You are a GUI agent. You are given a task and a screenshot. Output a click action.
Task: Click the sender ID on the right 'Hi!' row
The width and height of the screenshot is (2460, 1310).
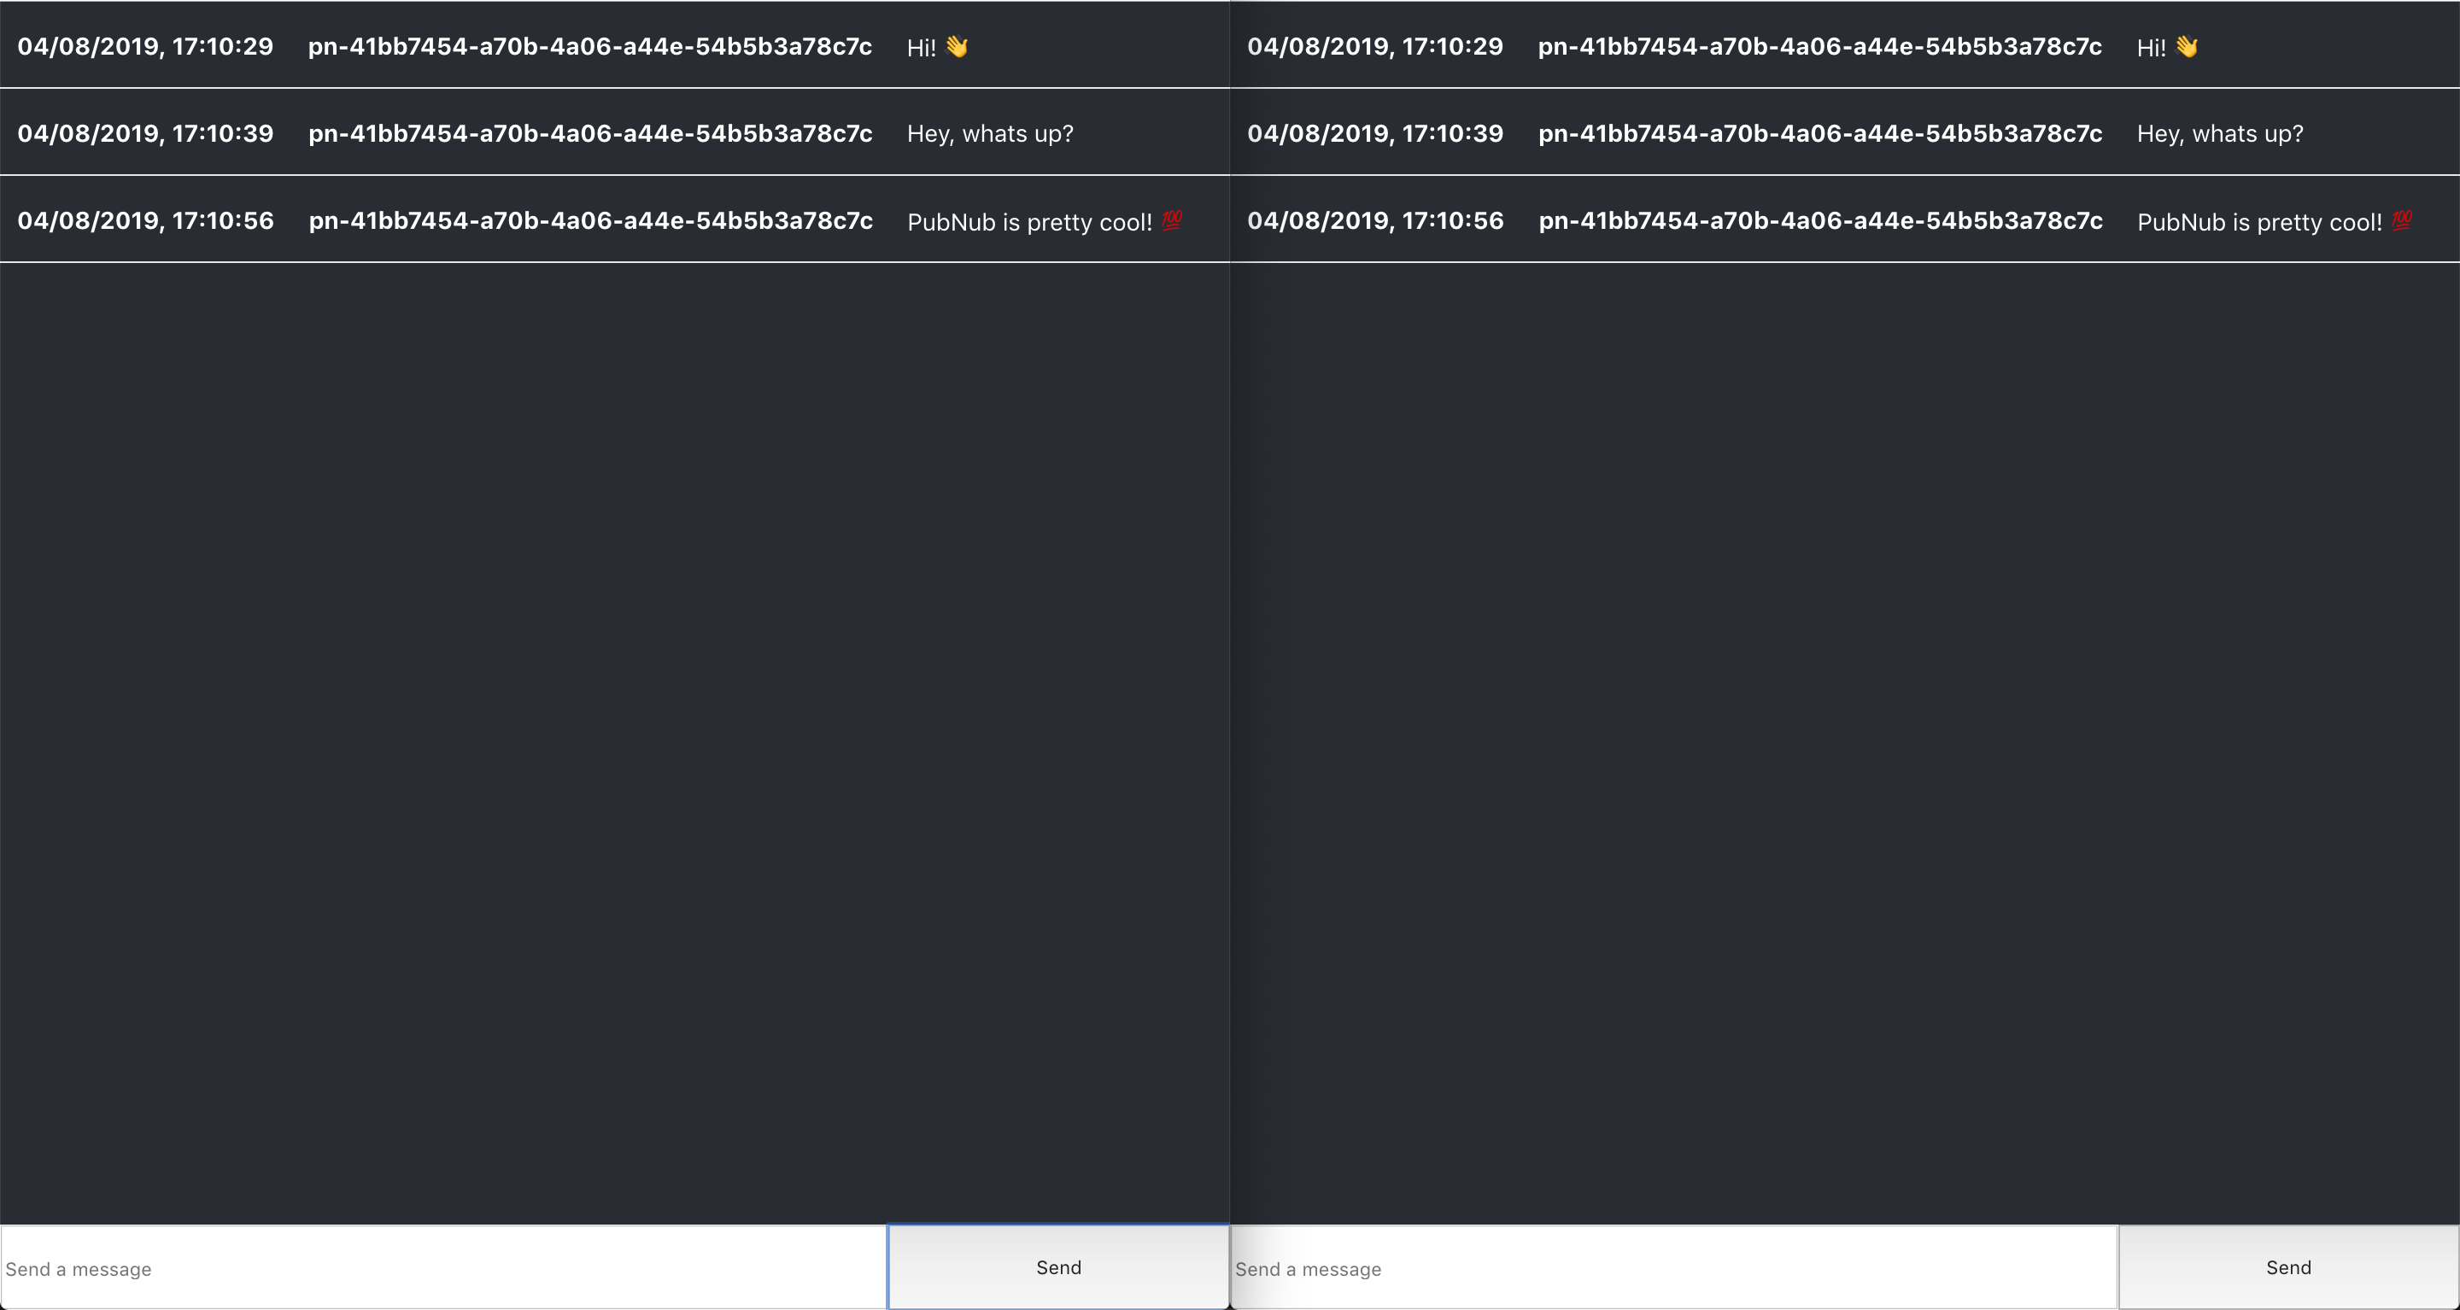coord(1820,47)
